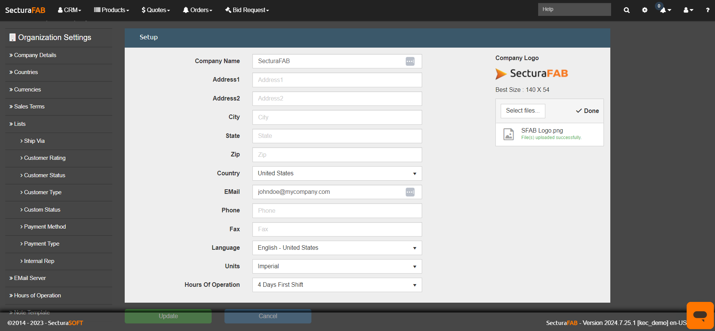The width and height of the screenshot is (715, 331).
Task: Click the Update button
Action: (x=168, y=316)
